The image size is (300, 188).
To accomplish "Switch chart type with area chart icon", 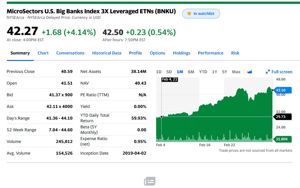I will click(249, 72).
